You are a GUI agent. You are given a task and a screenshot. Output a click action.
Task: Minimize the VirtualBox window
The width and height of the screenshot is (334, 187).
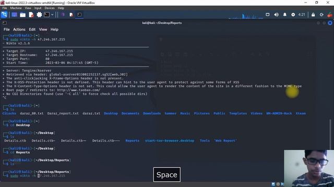coord(306,3)
